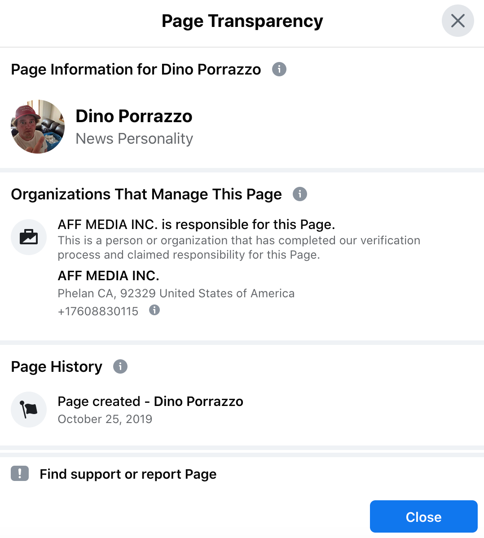Select the AFF MEDIA INC. organization name

coord(108,276)
